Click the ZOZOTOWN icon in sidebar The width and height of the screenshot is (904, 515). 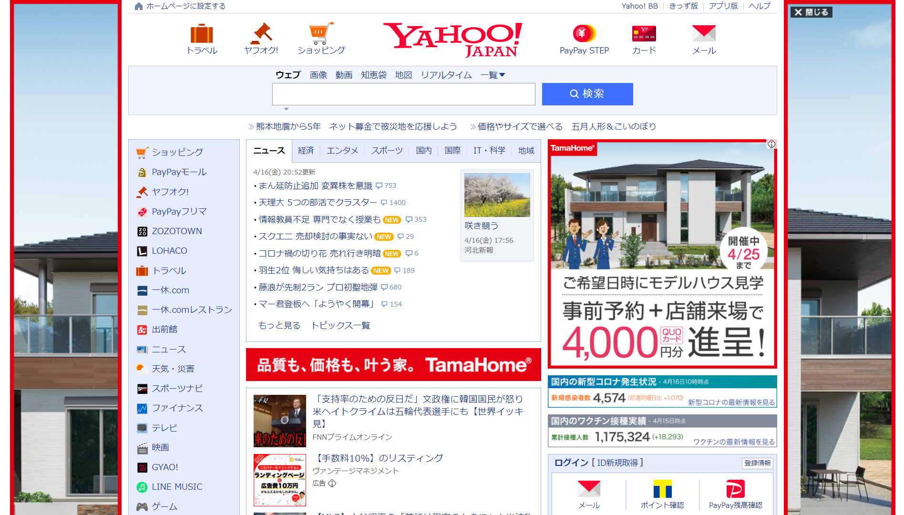pos(142,231)
